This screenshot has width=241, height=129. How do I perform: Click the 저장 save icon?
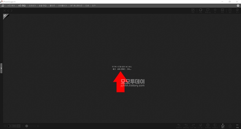(230, 126)
